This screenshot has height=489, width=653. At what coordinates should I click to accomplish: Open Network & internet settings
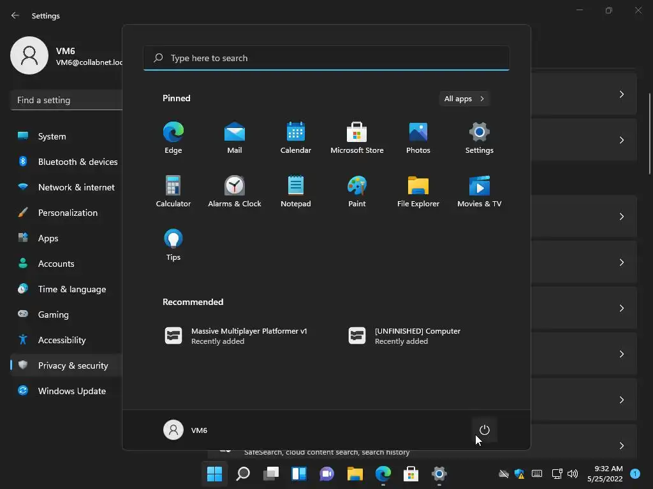[66, 187]
